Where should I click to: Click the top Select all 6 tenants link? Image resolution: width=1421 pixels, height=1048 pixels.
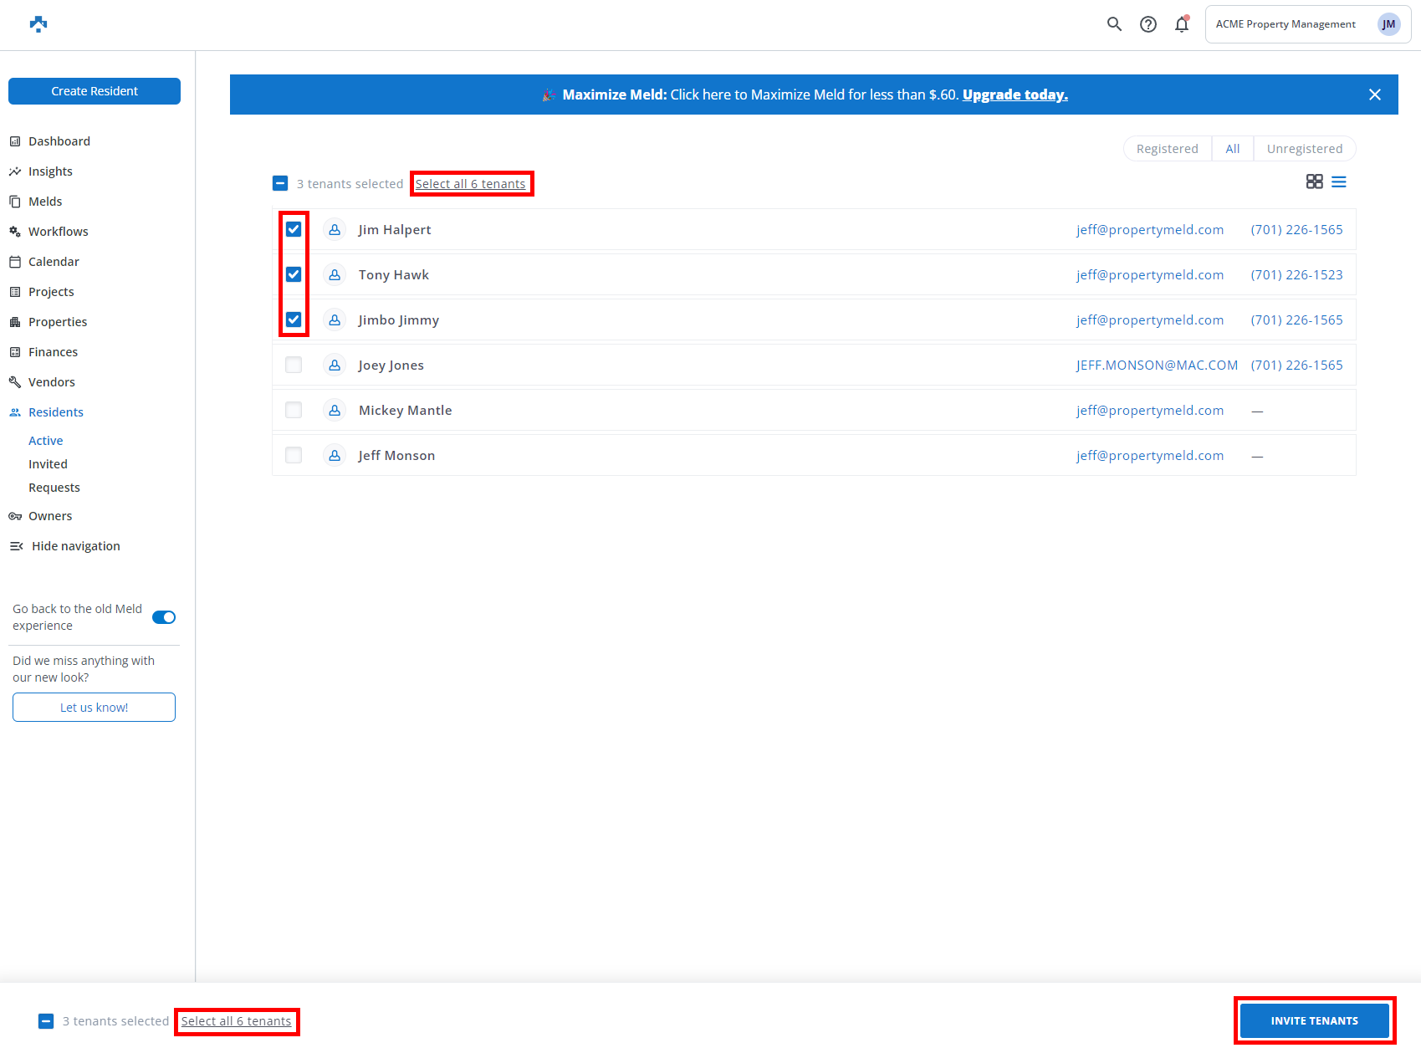471,184
